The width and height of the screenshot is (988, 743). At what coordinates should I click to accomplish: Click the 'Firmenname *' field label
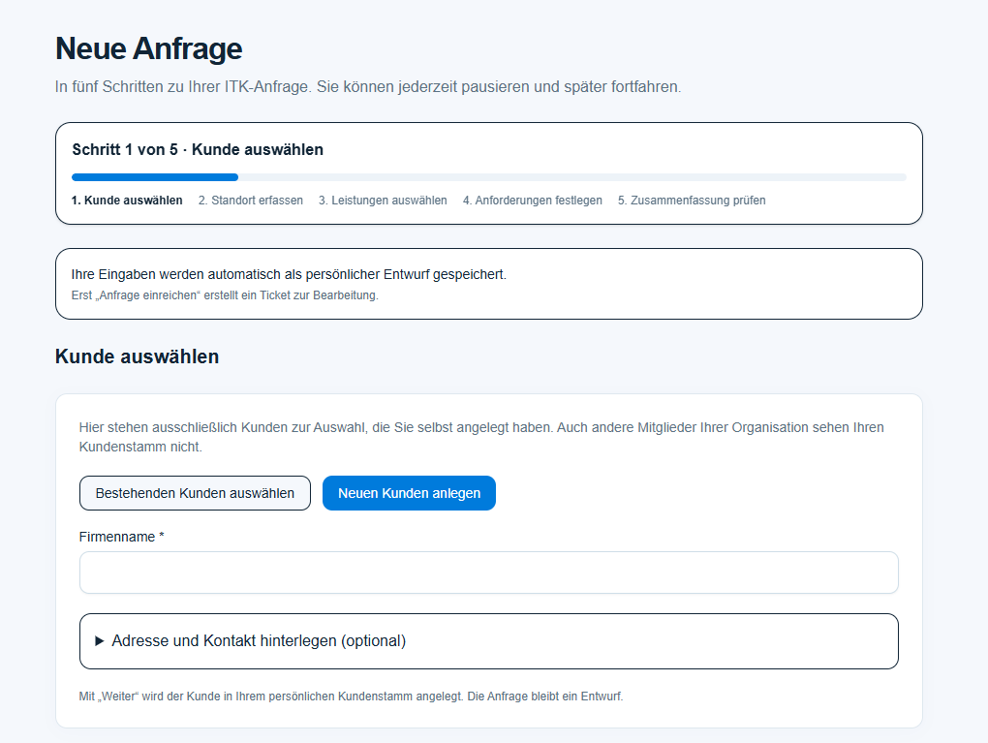[122, 537]
